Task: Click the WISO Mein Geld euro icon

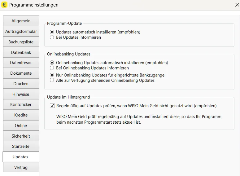Action: pos(4,5)
